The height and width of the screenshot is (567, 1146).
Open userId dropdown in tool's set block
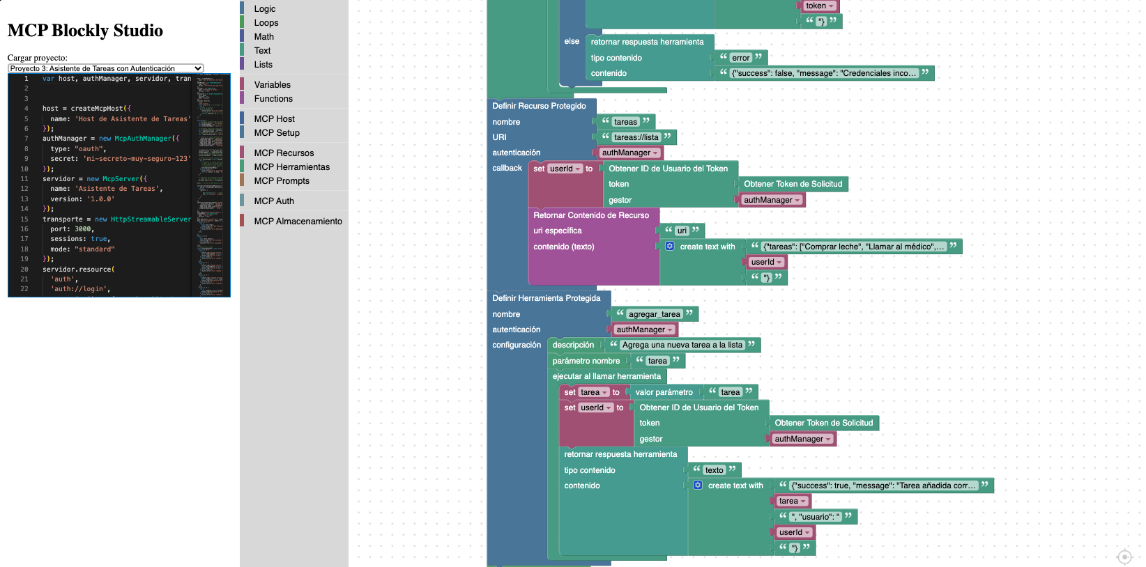tap(596, 407)
